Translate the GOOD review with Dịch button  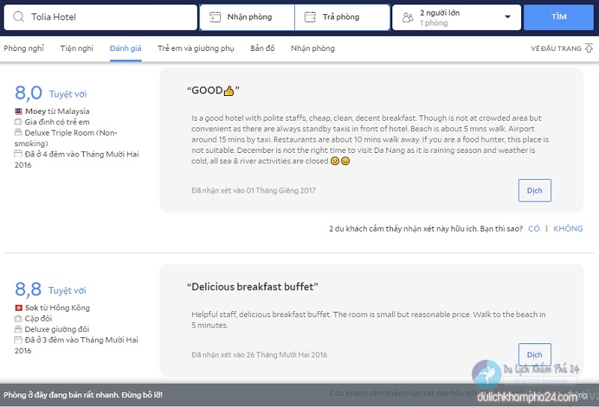pyautogui.click(x=535, y=190)
